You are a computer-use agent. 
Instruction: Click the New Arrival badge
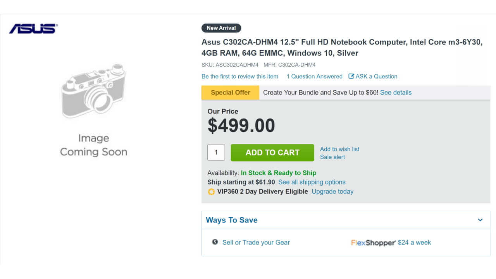221,28
